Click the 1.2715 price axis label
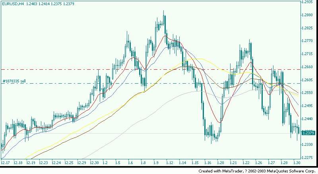Screen dimensions: 318x174 tap(307, 54)
